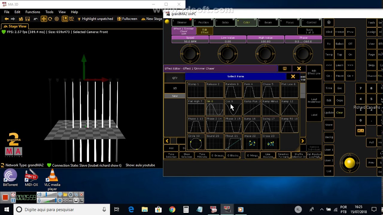Choose the Stomp 1 form
The image size is (383, 215).
[x=196, y=90]
